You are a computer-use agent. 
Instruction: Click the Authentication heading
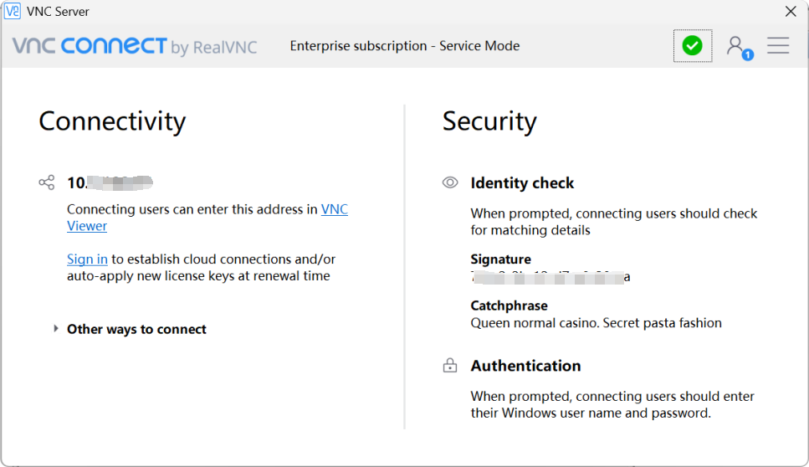point(525,366)
